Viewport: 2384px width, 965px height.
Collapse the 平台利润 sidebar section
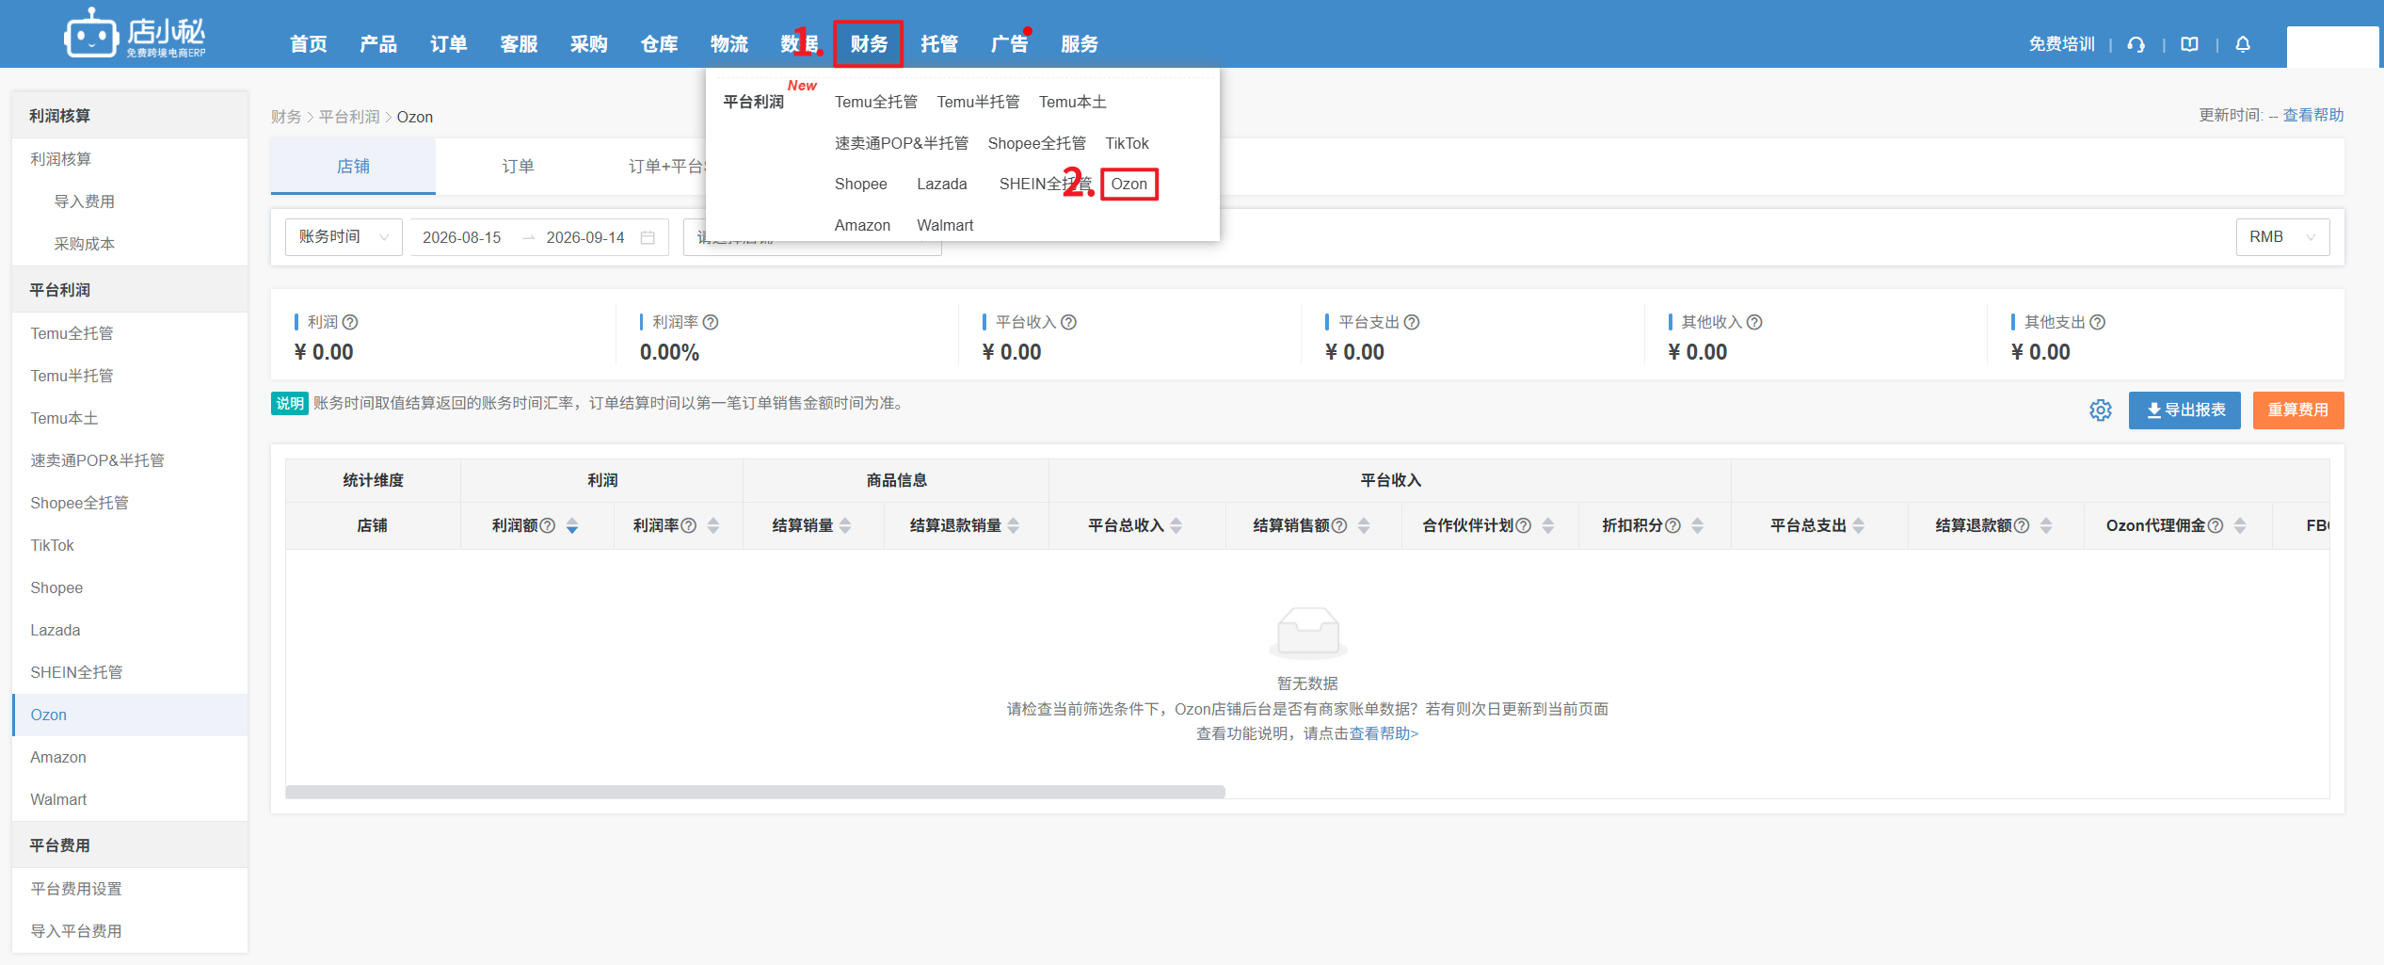pos(130,290)
